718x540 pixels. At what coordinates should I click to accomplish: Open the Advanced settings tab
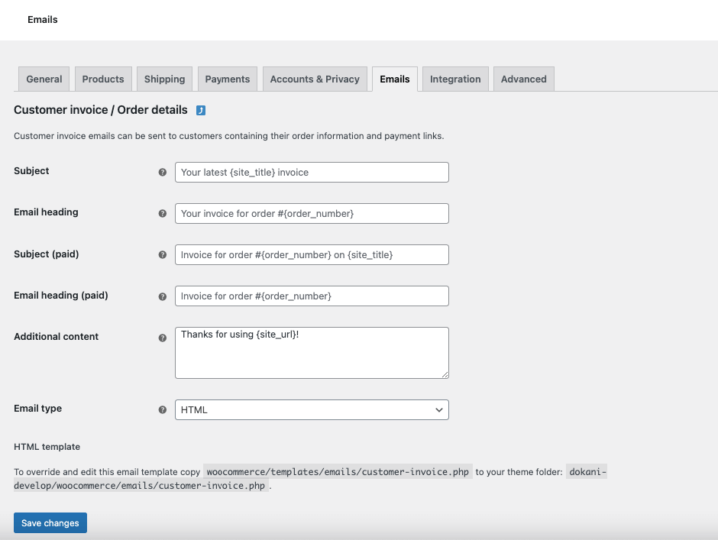click(x=524, y=79)
